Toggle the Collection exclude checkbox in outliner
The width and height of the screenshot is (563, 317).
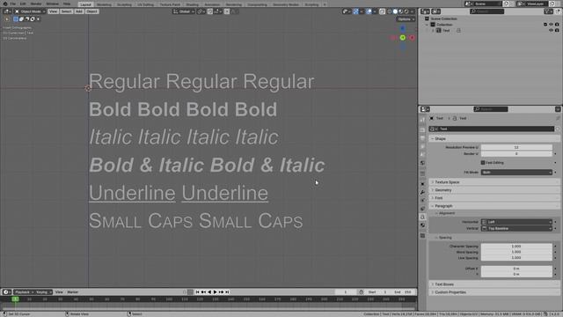(545, 25)
